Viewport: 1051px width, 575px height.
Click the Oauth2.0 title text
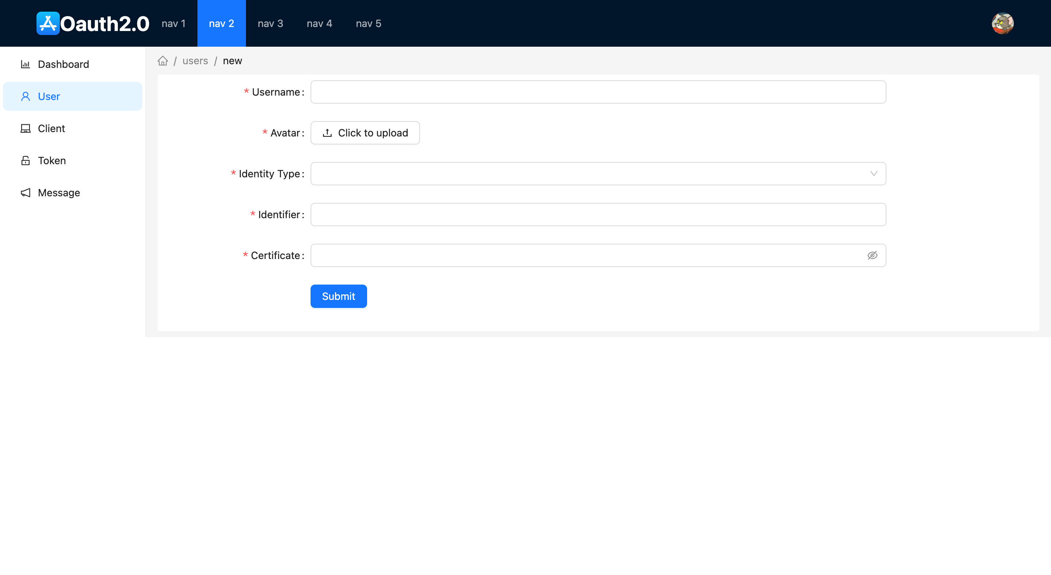tap(105, 24)
